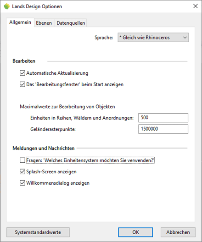Click 'Einheiten in Reihen, Wäldern und Anordnungen:' label

(x=82, y=118)
